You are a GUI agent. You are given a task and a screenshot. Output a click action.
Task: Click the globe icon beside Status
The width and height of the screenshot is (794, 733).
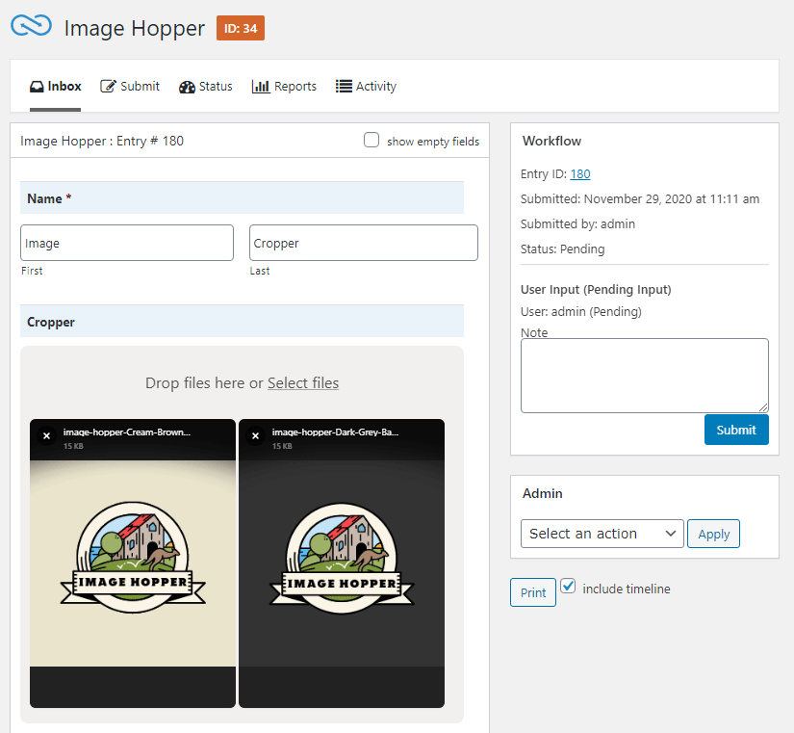185,86
